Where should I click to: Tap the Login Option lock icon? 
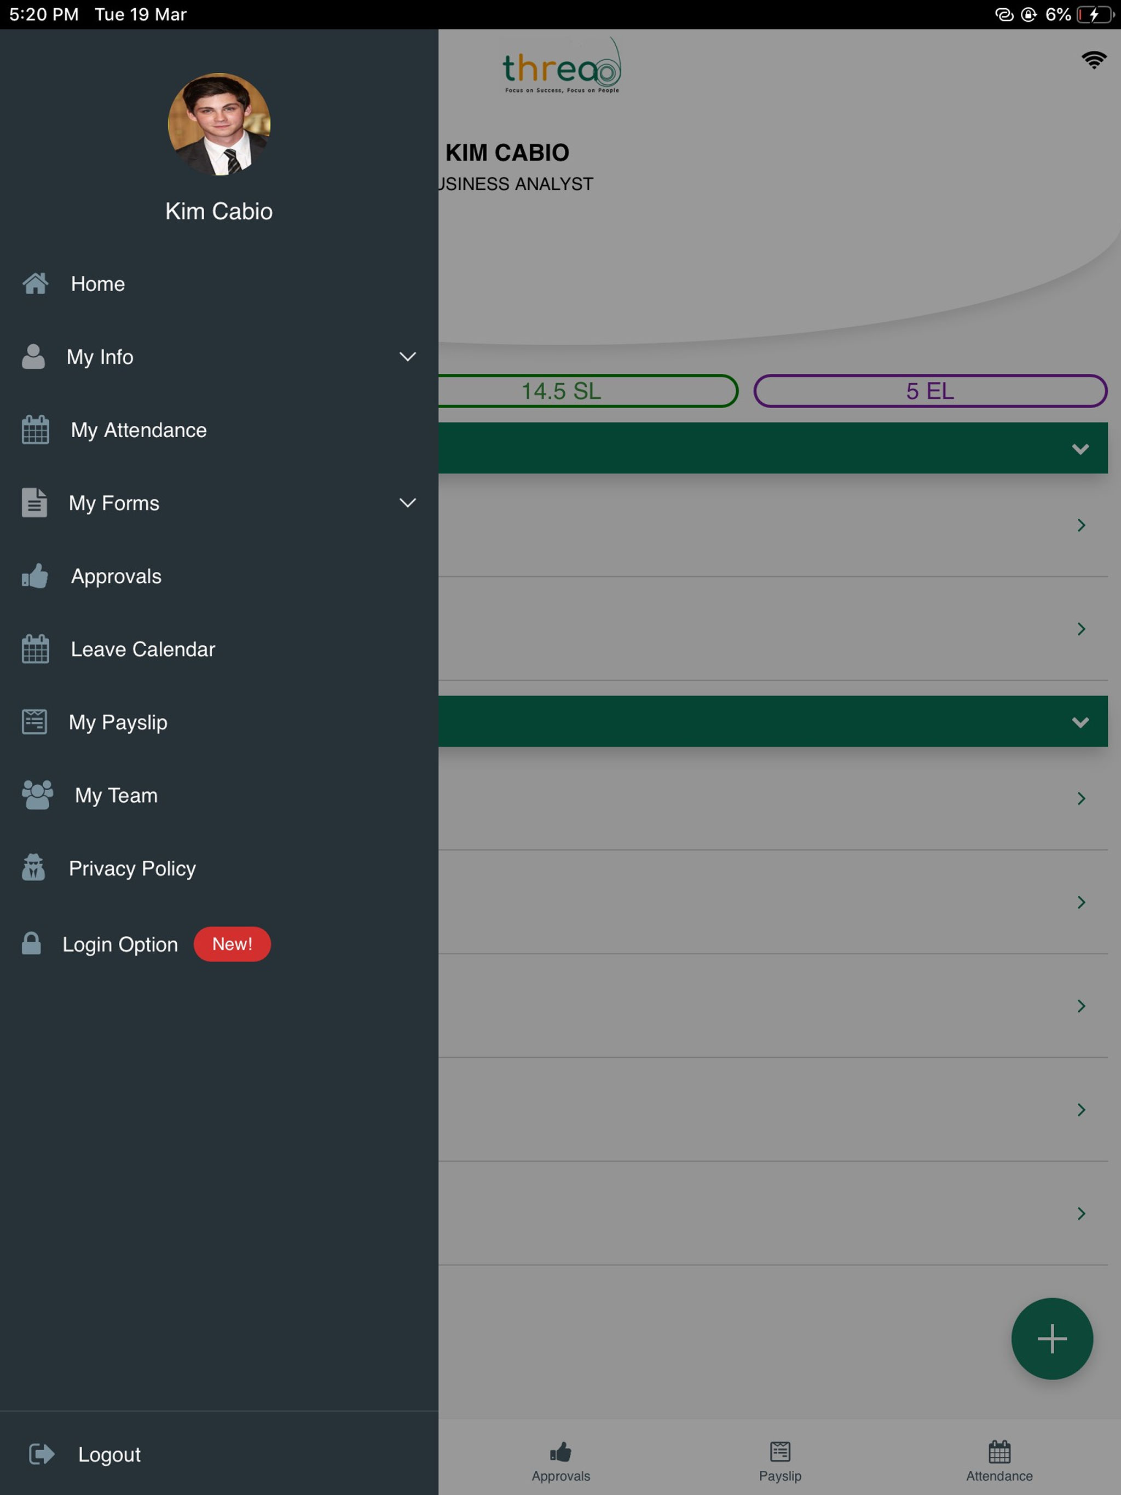click(x=31, y=943)
